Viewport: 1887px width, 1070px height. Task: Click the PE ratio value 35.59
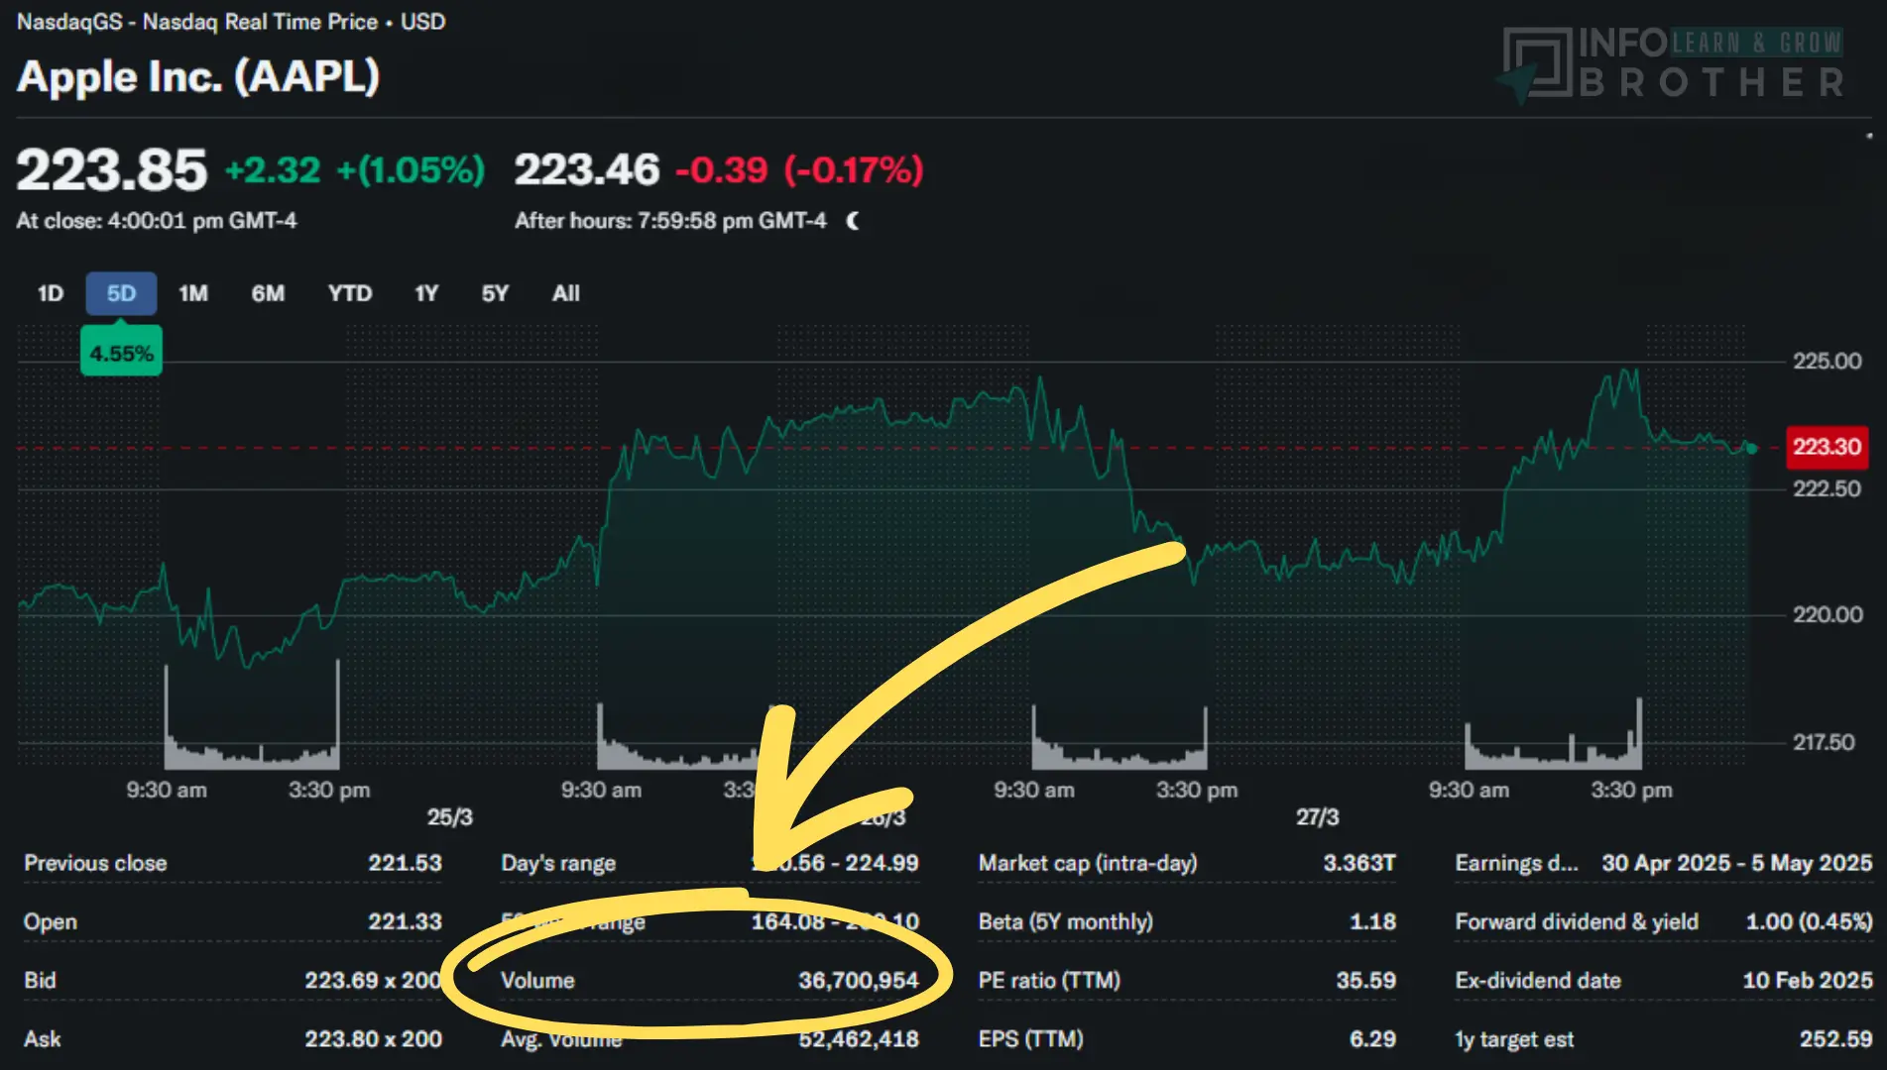point(1365,980)
